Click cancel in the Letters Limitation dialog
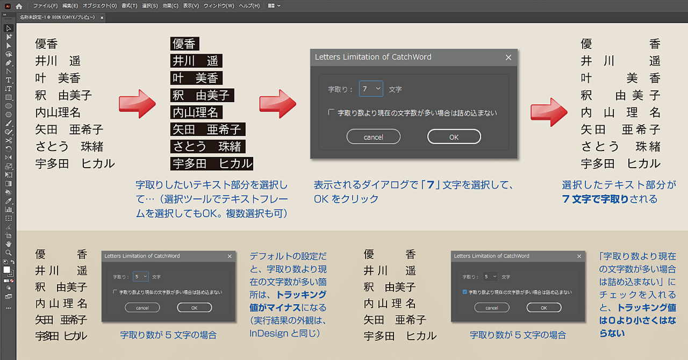Image resolution: width=688 pixels, height=360 pixels. [x=373, y=136]
